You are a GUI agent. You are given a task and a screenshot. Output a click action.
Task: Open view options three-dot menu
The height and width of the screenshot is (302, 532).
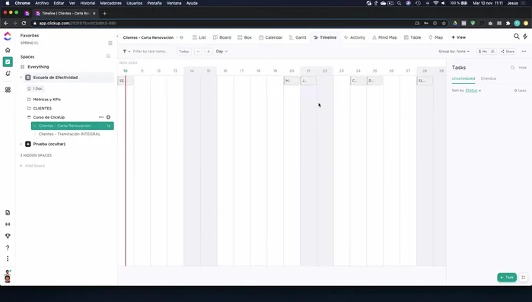click(x=524, y=52)
